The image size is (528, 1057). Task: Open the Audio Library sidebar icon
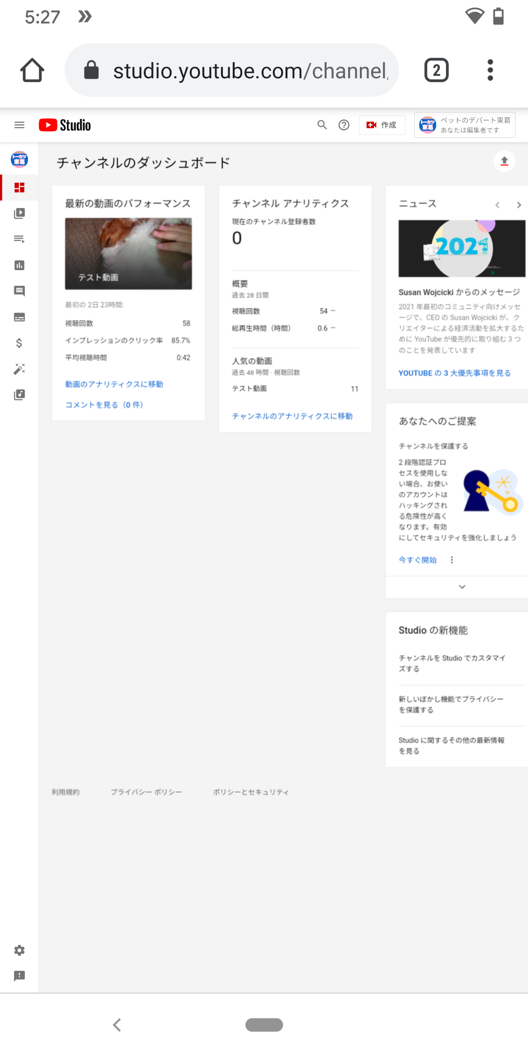pyautogui.click(x=19, y=395)
